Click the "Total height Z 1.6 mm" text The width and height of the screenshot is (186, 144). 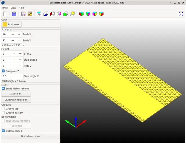point(14,81)
